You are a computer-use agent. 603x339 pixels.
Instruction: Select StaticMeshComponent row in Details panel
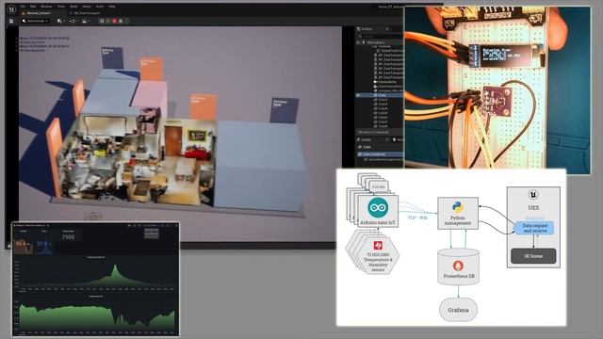tap(383, 160)
